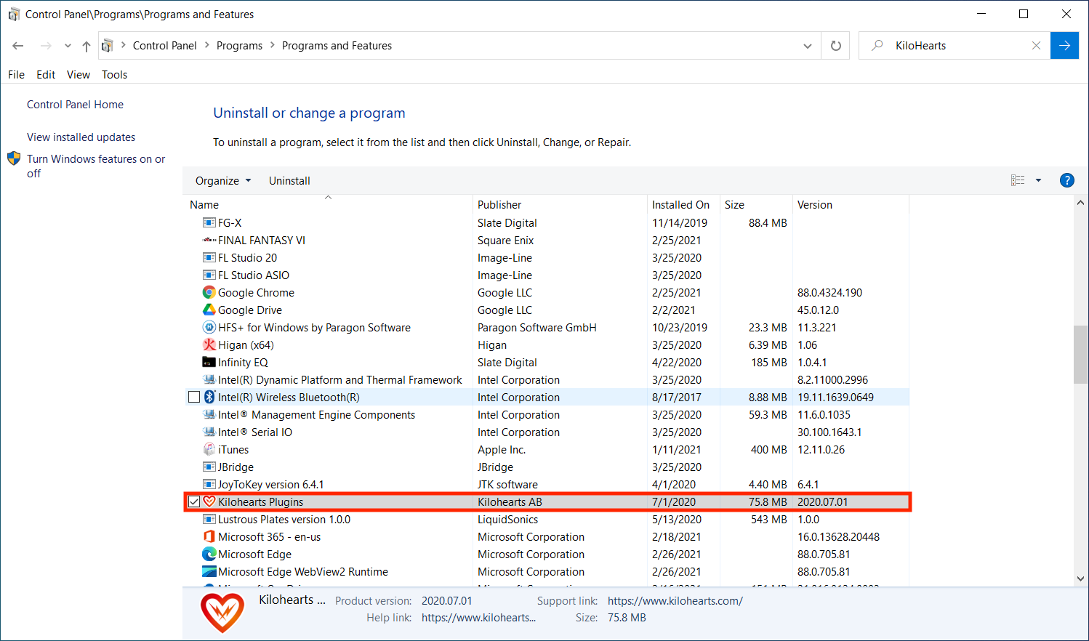This screenshot has height=641, width=1089.
Task: Click the large Kilohearts logo in details pane
Action: [222, 612]
